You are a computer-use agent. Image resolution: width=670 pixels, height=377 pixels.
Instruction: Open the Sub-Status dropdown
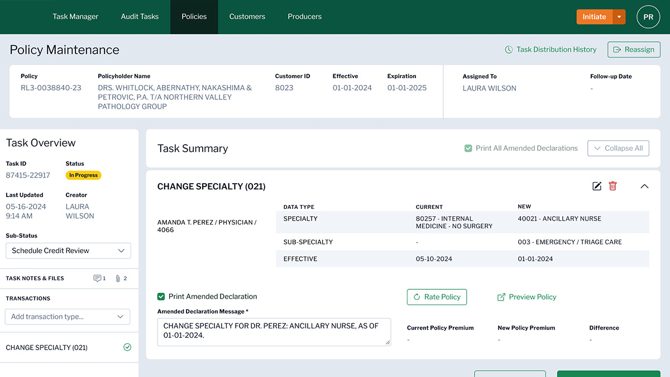click(68, 251)
